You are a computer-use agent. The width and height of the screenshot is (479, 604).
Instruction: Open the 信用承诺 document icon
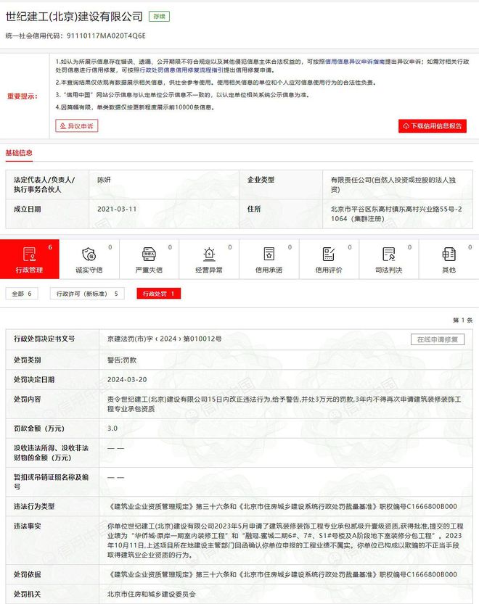(x=269, y=255)
